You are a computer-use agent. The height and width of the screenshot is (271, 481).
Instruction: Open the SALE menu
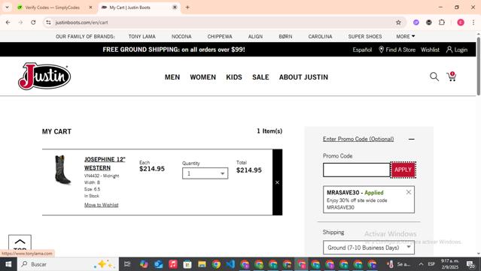(260, 77)
